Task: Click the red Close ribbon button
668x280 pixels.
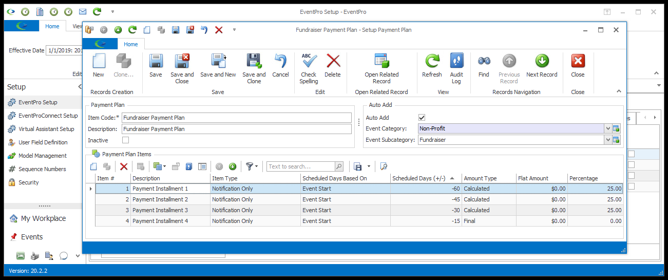Action: [x=578, y=66]
